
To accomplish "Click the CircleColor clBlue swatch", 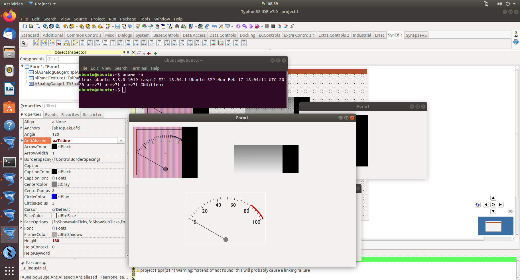I will (x=54, y=197).
